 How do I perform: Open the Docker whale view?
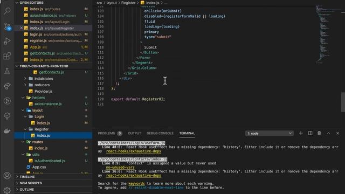coord(7,131)
